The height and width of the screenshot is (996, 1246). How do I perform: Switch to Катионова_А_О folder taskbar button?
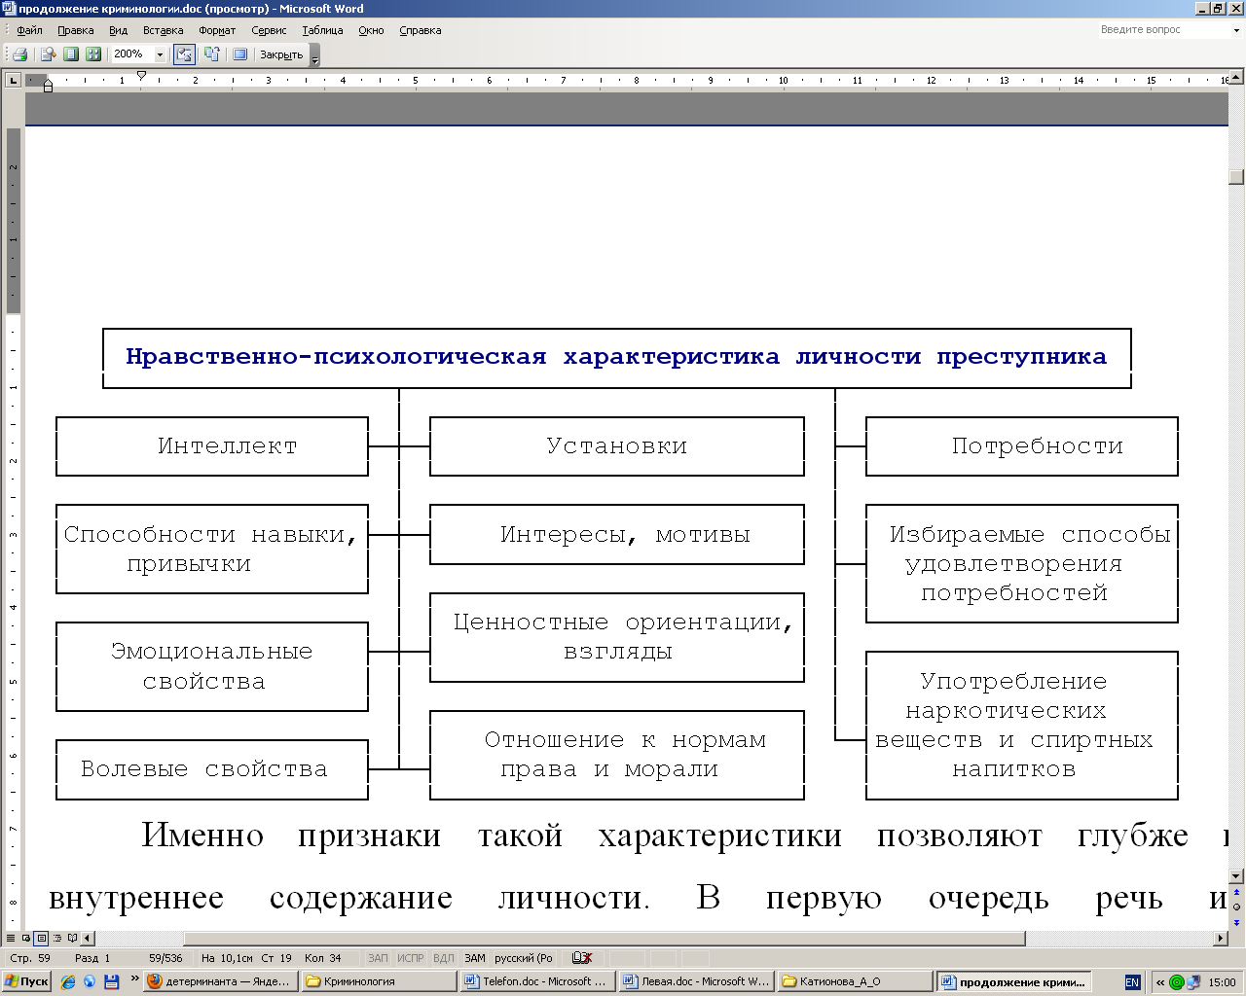click(x=854, y=981)
